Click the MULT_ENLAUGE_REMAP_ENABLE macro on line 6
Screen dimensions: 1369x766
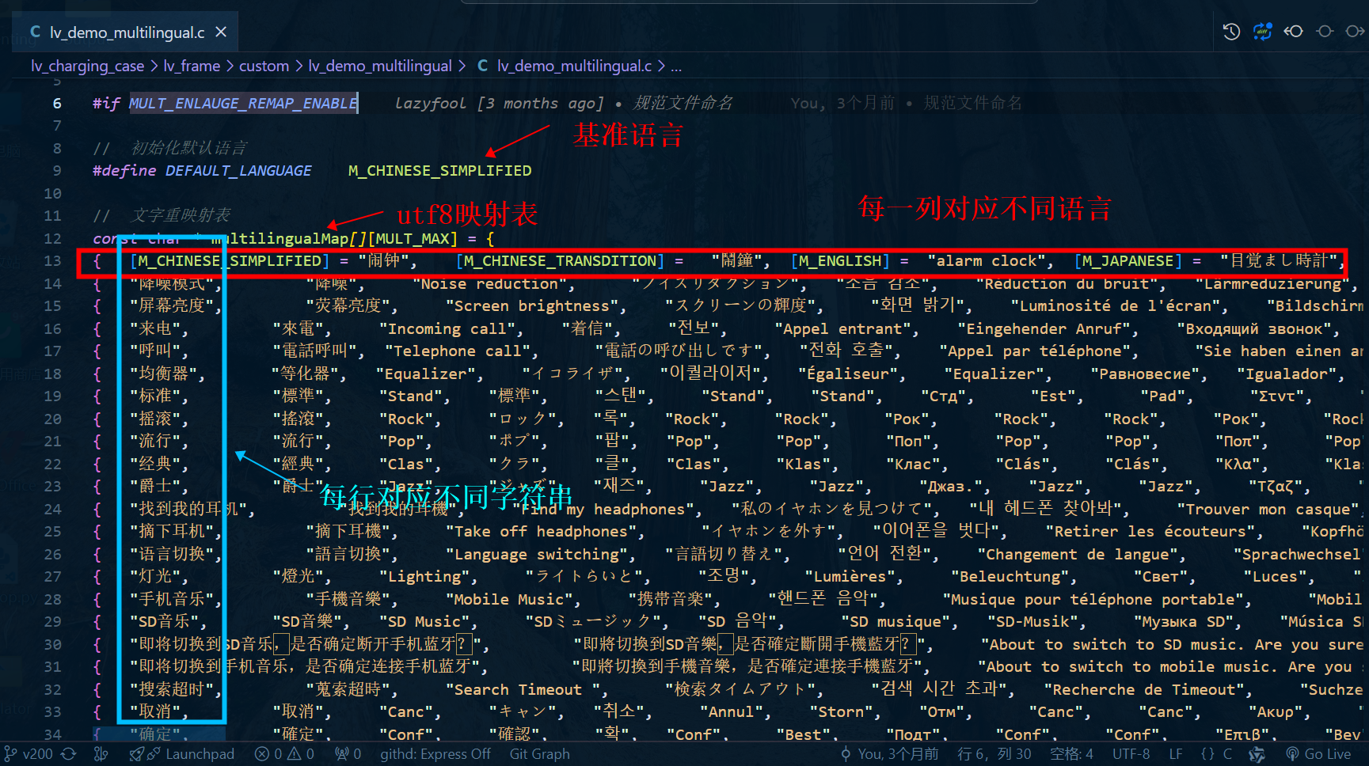click(x=243, y=103)
